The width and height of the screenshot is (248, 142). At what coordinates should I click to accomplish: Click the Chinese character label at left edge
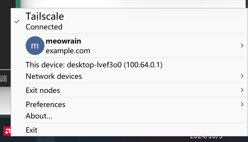pyautogui.click(x=4, y=79)
